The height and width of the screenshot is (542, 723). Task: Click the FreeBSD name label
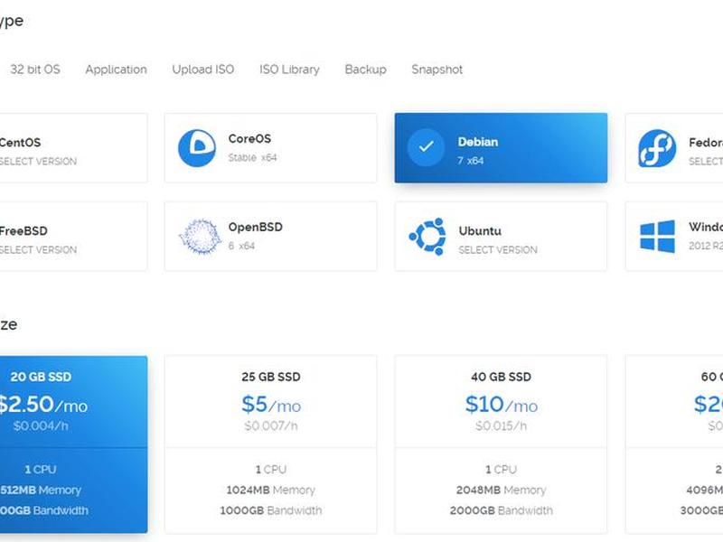[23, 231]
